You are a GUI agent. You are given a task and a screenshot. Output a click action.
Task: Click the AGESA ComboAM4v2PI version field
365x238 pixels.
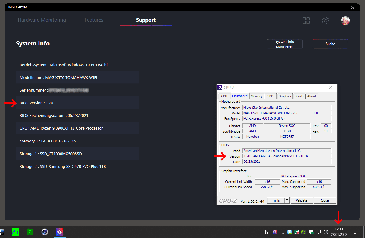click(x=287, y=156)
